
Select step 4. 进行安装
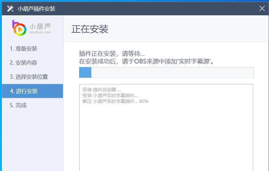[32, 91]
